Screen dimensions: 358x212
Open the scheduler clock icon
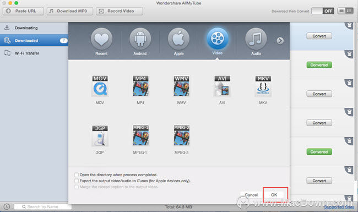pos(7,206)
